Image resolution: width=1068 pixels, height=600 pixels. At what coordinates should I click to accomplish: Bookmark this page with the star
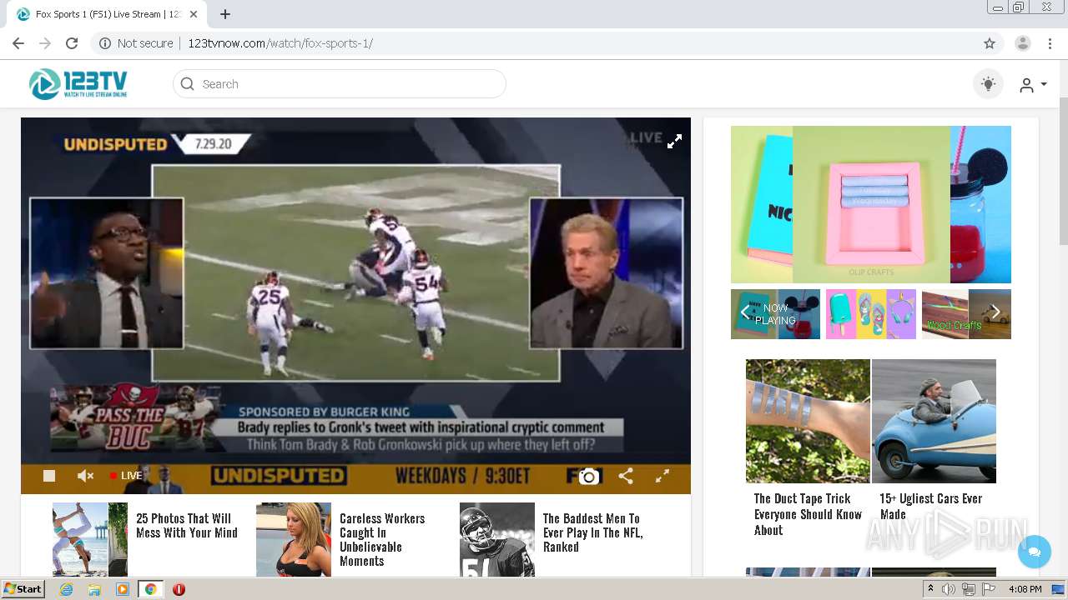[990, 43]
